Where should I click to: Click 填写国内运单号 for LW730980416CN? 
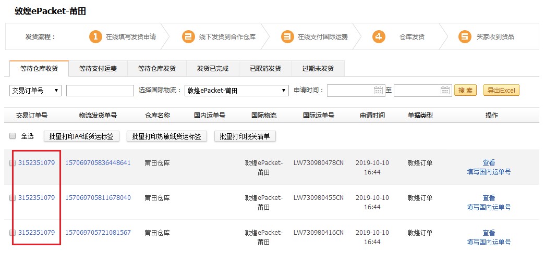[489, 242]
